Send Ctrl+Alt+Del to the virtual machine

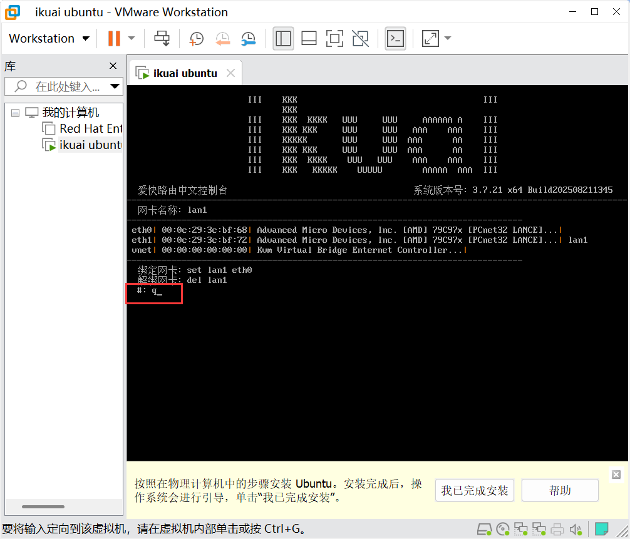[x=162, y=39]
